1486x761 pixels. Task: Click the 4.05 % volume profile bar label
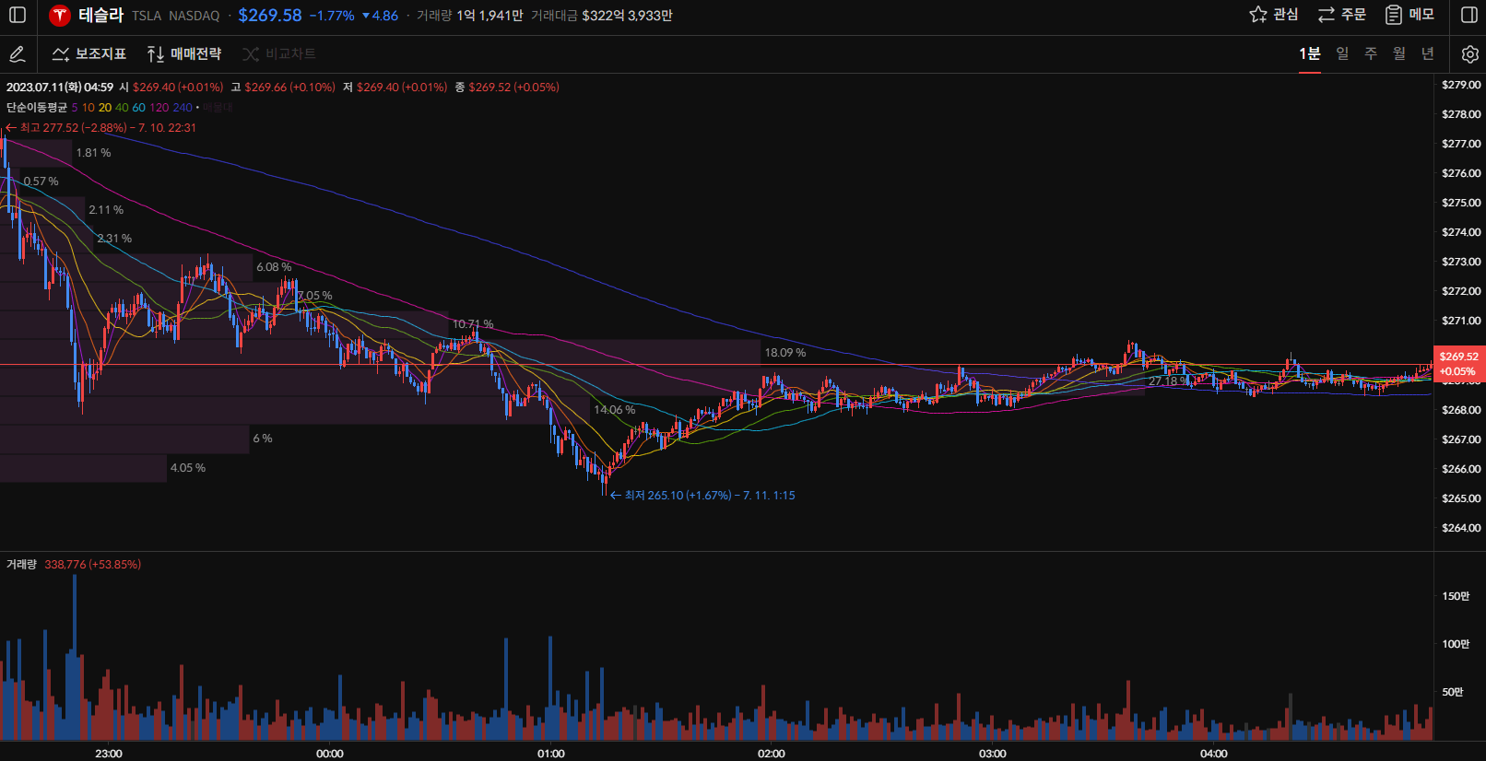pos(188,468)
